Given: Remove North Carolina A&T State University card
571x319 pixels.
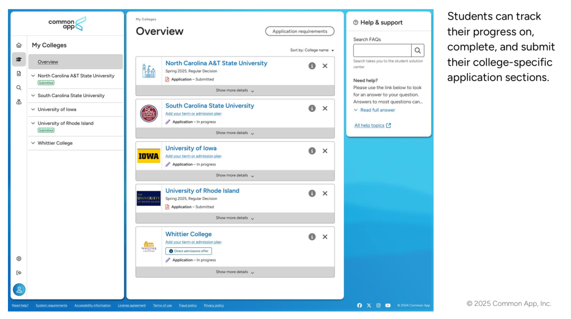Looking at the screenshot, I should pos(325,66).
